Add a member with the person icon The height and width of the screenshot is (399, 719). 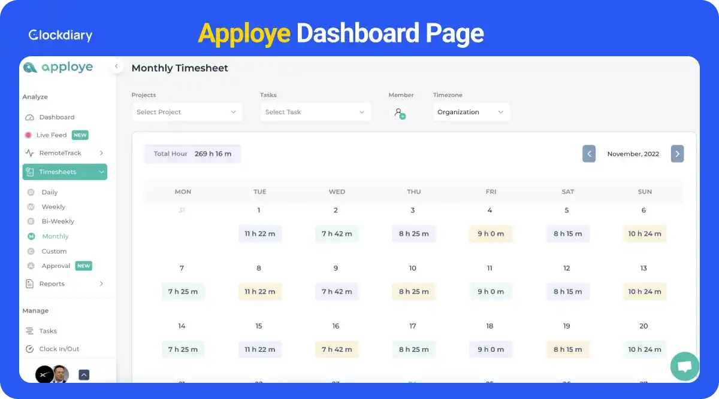(398, 112)
